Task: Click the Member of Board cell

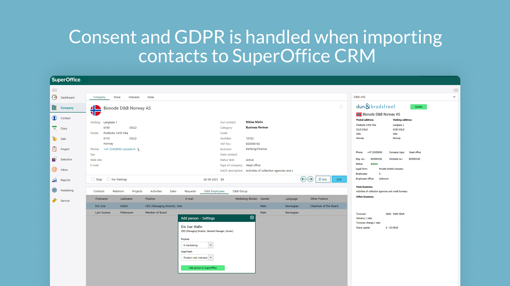Action: tap(156, 212)
